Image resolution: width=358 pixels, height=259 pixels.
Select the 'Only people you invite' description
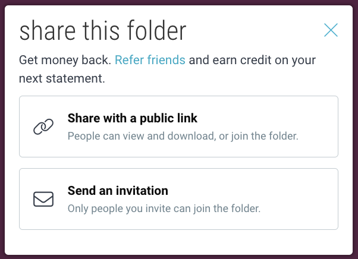[x=164, y=209]
